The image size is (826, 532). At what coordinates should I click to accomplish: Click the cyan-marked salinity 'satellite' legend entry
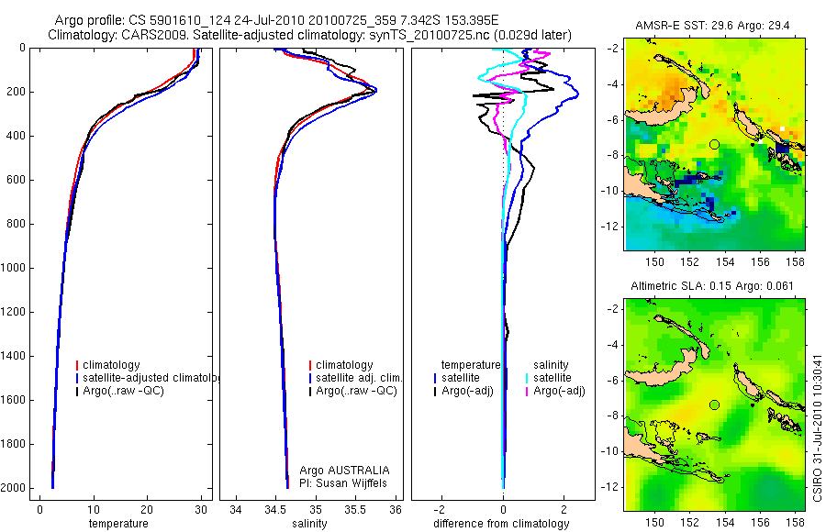tap(553, 378)
